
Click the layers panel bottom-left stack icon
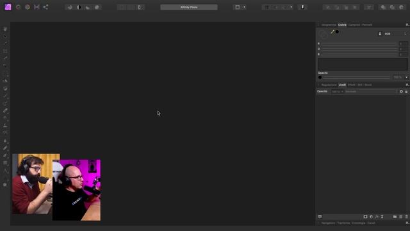[320, 217]
